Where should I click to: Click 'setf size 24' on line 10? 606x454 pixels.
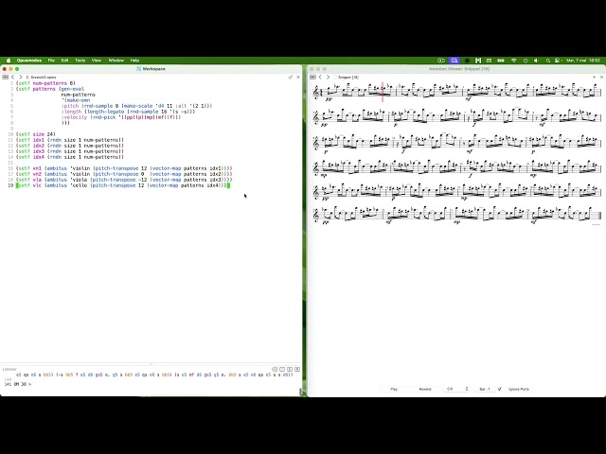(x=36, y=134)
